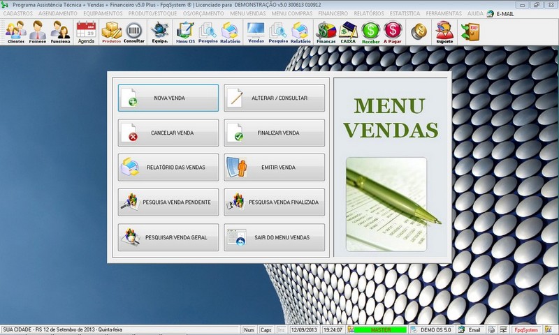Open the RELATÓRIOS menu
Screen dimensions: 559x335
[369, 13]
